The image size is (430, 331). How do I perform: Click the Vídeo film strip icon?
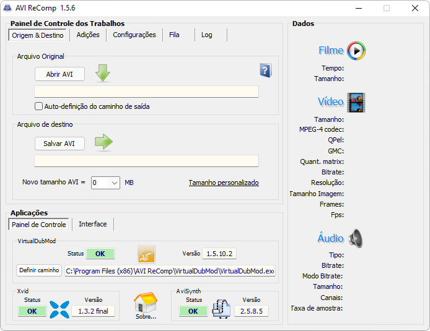click(x=356, y=102)
